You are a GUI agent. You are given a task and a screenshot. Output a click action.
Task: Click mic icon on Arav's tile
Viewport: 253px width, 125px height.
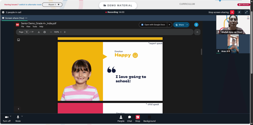point(218,51)
